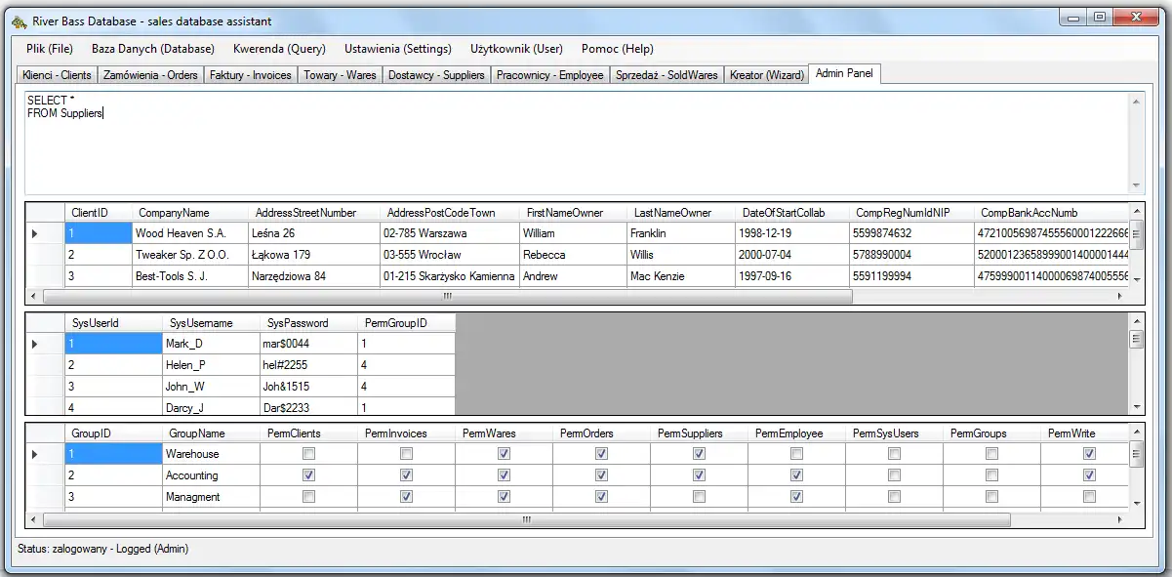Open the Kreator (Wizard) tab
1172x577 pixels.
[x=766, y=75]
